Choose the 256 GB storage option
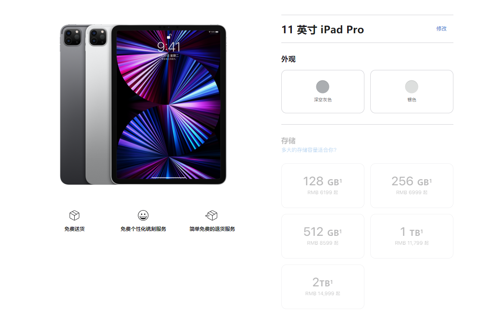The image size is (496, 315). 412,186
